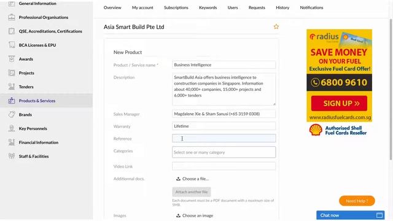Click the SIGN UP button in the ad
This screenshot has height=221, width=393.
coord(339,103)
